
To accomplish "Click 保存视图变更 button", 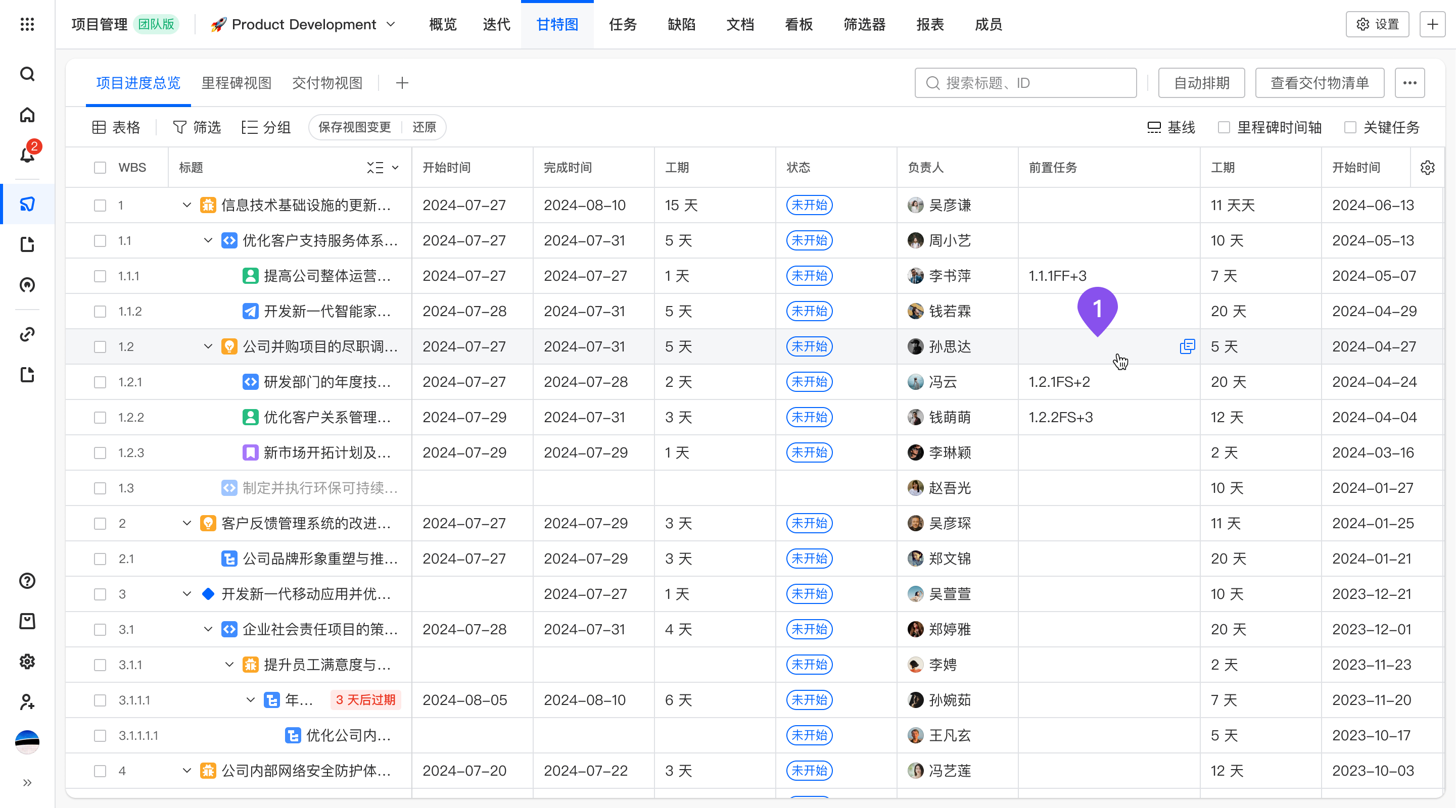I will 354,128.
